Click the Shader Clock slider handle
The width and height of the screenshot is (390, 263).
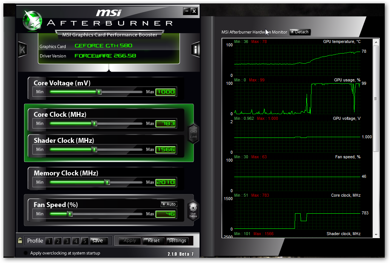point(94,150)
